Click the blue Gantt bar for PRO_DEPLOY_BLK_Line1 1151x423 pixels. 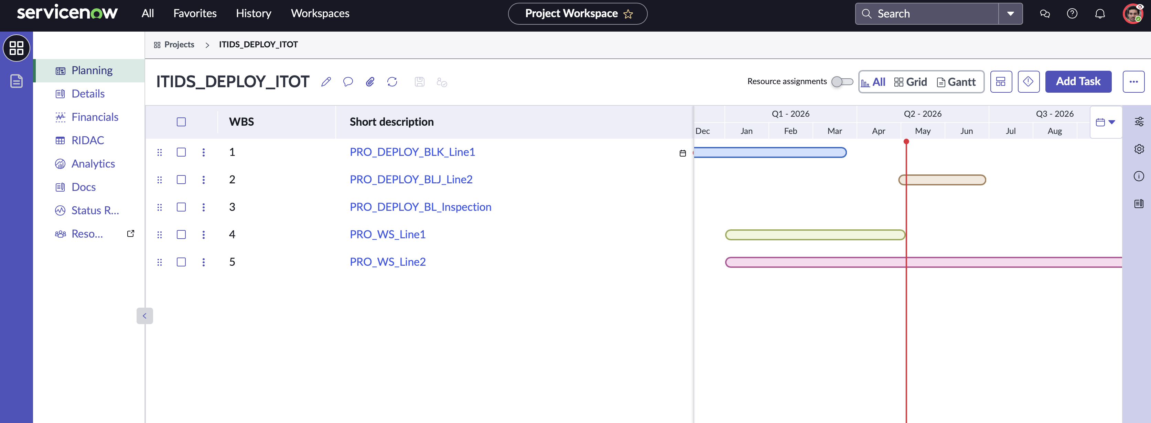tap(770, 152)
